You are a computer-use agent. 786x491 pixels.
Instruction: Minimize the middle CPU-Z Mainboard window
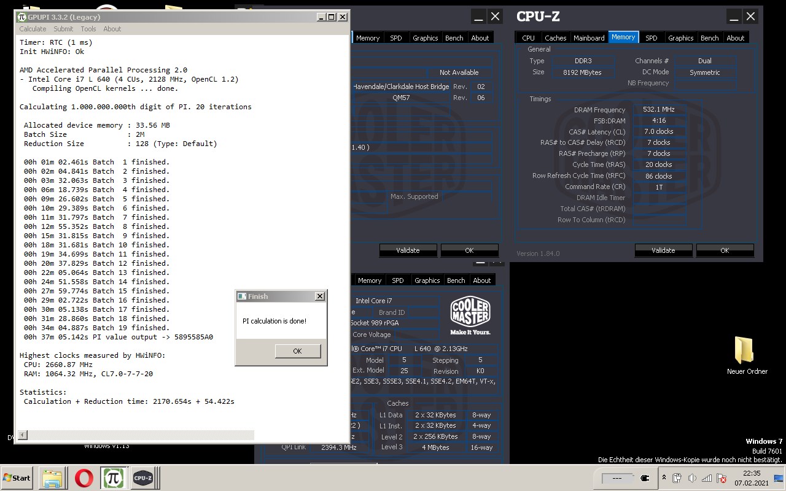pos(478,17)
